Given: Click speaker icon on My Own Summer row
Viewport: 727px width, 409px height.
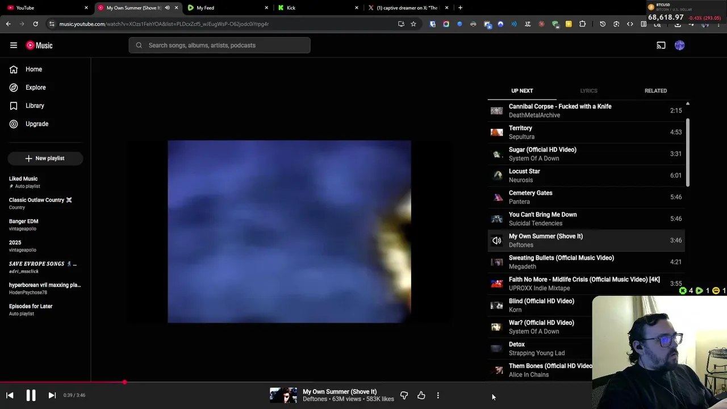Looking at the screenshot, I should (497, 240).
